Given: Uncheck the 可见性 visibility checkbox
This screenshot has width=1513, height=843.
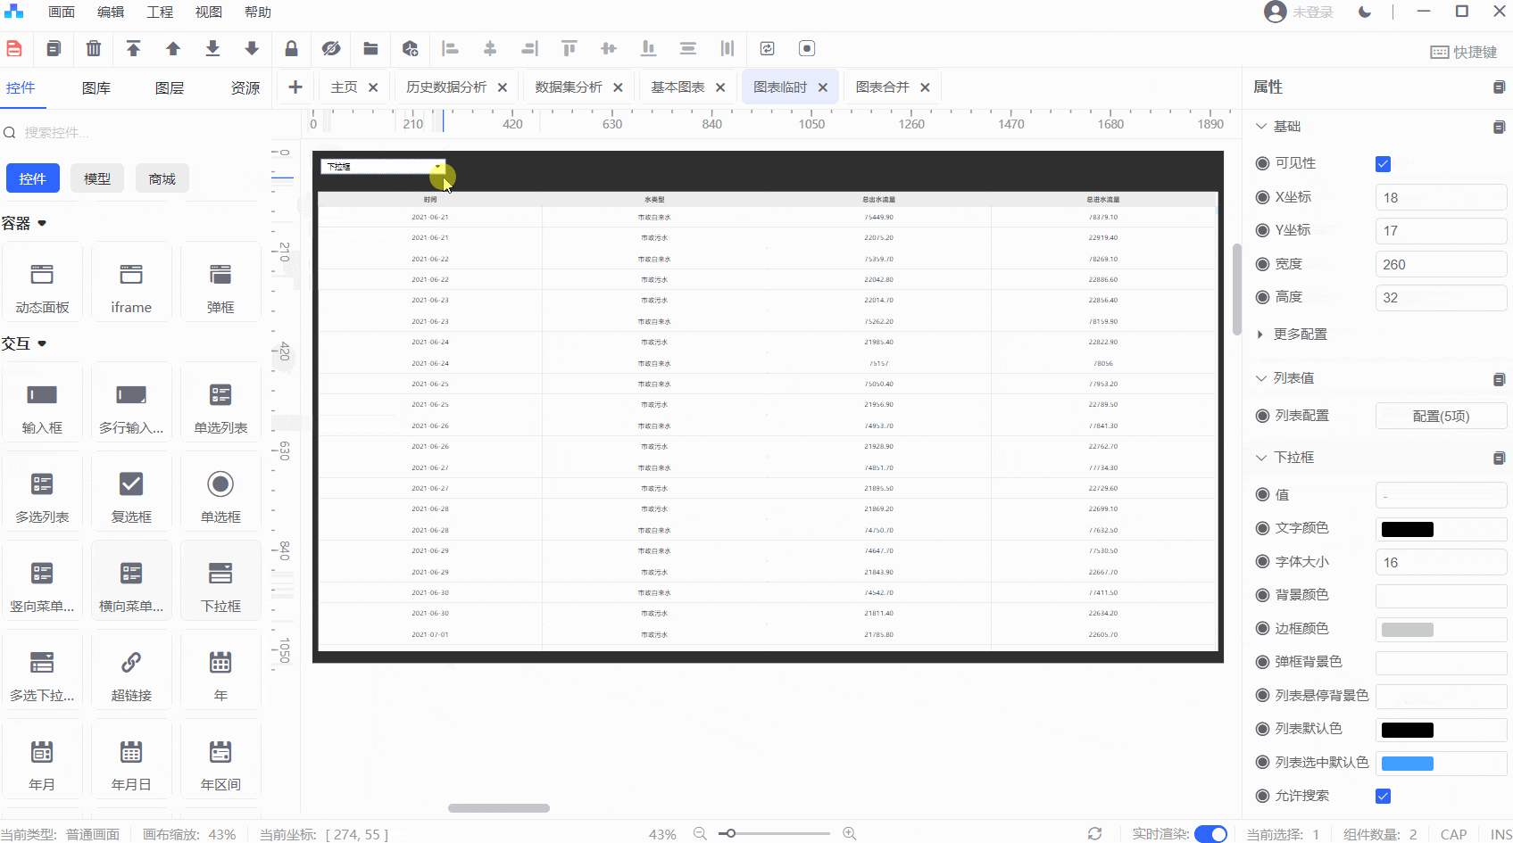Looking at the screenshot, I should coord(1383,164).
